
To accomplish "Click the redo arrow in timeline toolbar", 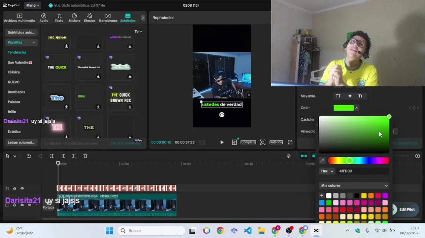I will click(x=40, y=156).
